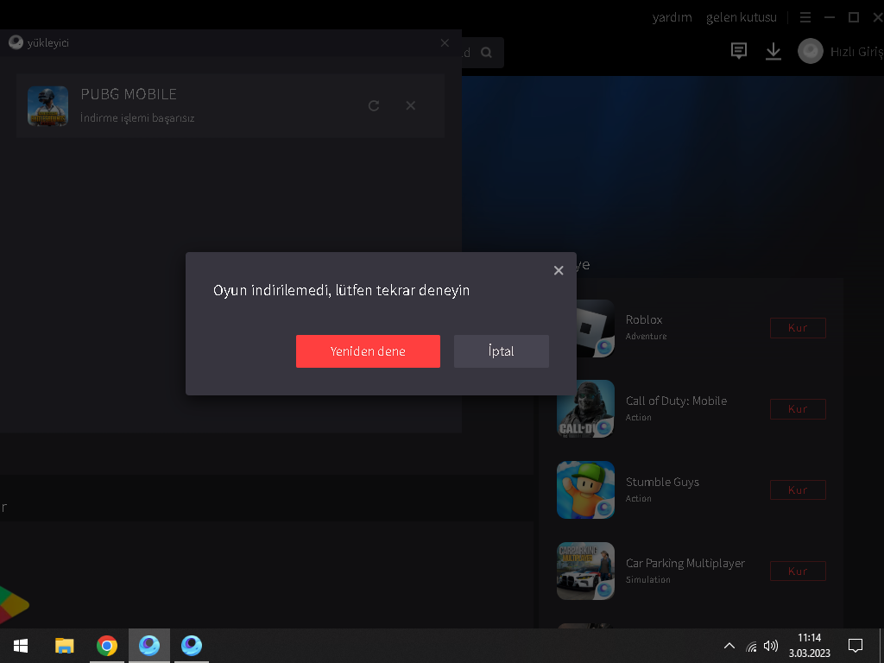Click the Yeniden dene button
This screenshot has height=663, width=884.
pos(368,351)
